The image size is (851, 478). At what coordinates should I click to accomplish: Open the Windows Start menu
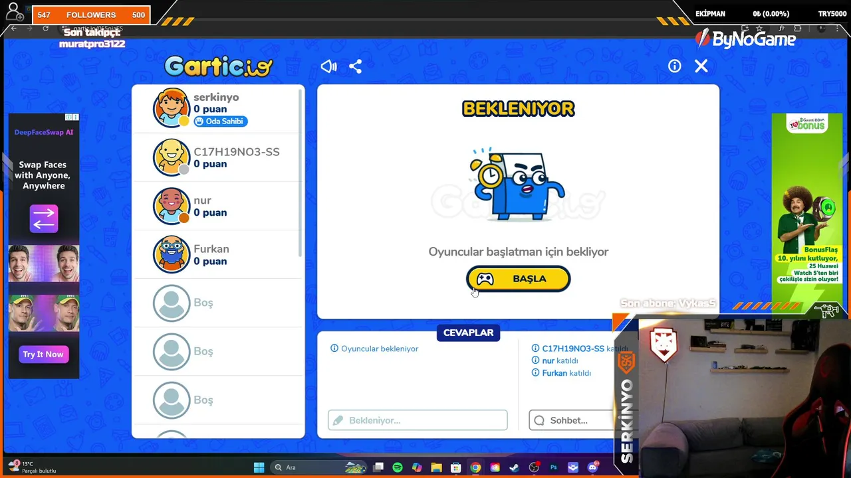click(259, 467)
